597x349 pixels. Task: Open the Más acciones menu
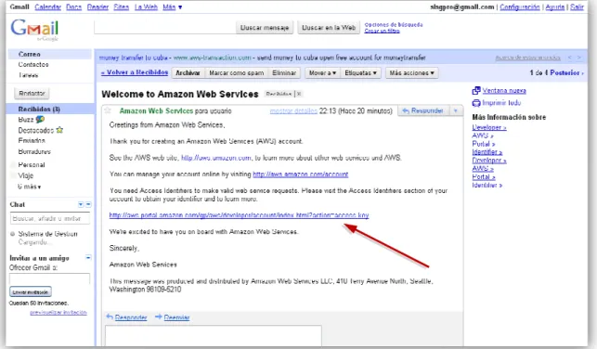(x=411, y=72)
